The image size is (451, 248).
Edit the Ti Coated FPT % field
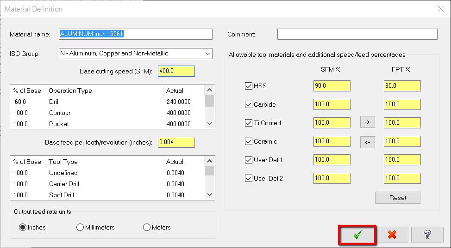(x=402, y=123)
